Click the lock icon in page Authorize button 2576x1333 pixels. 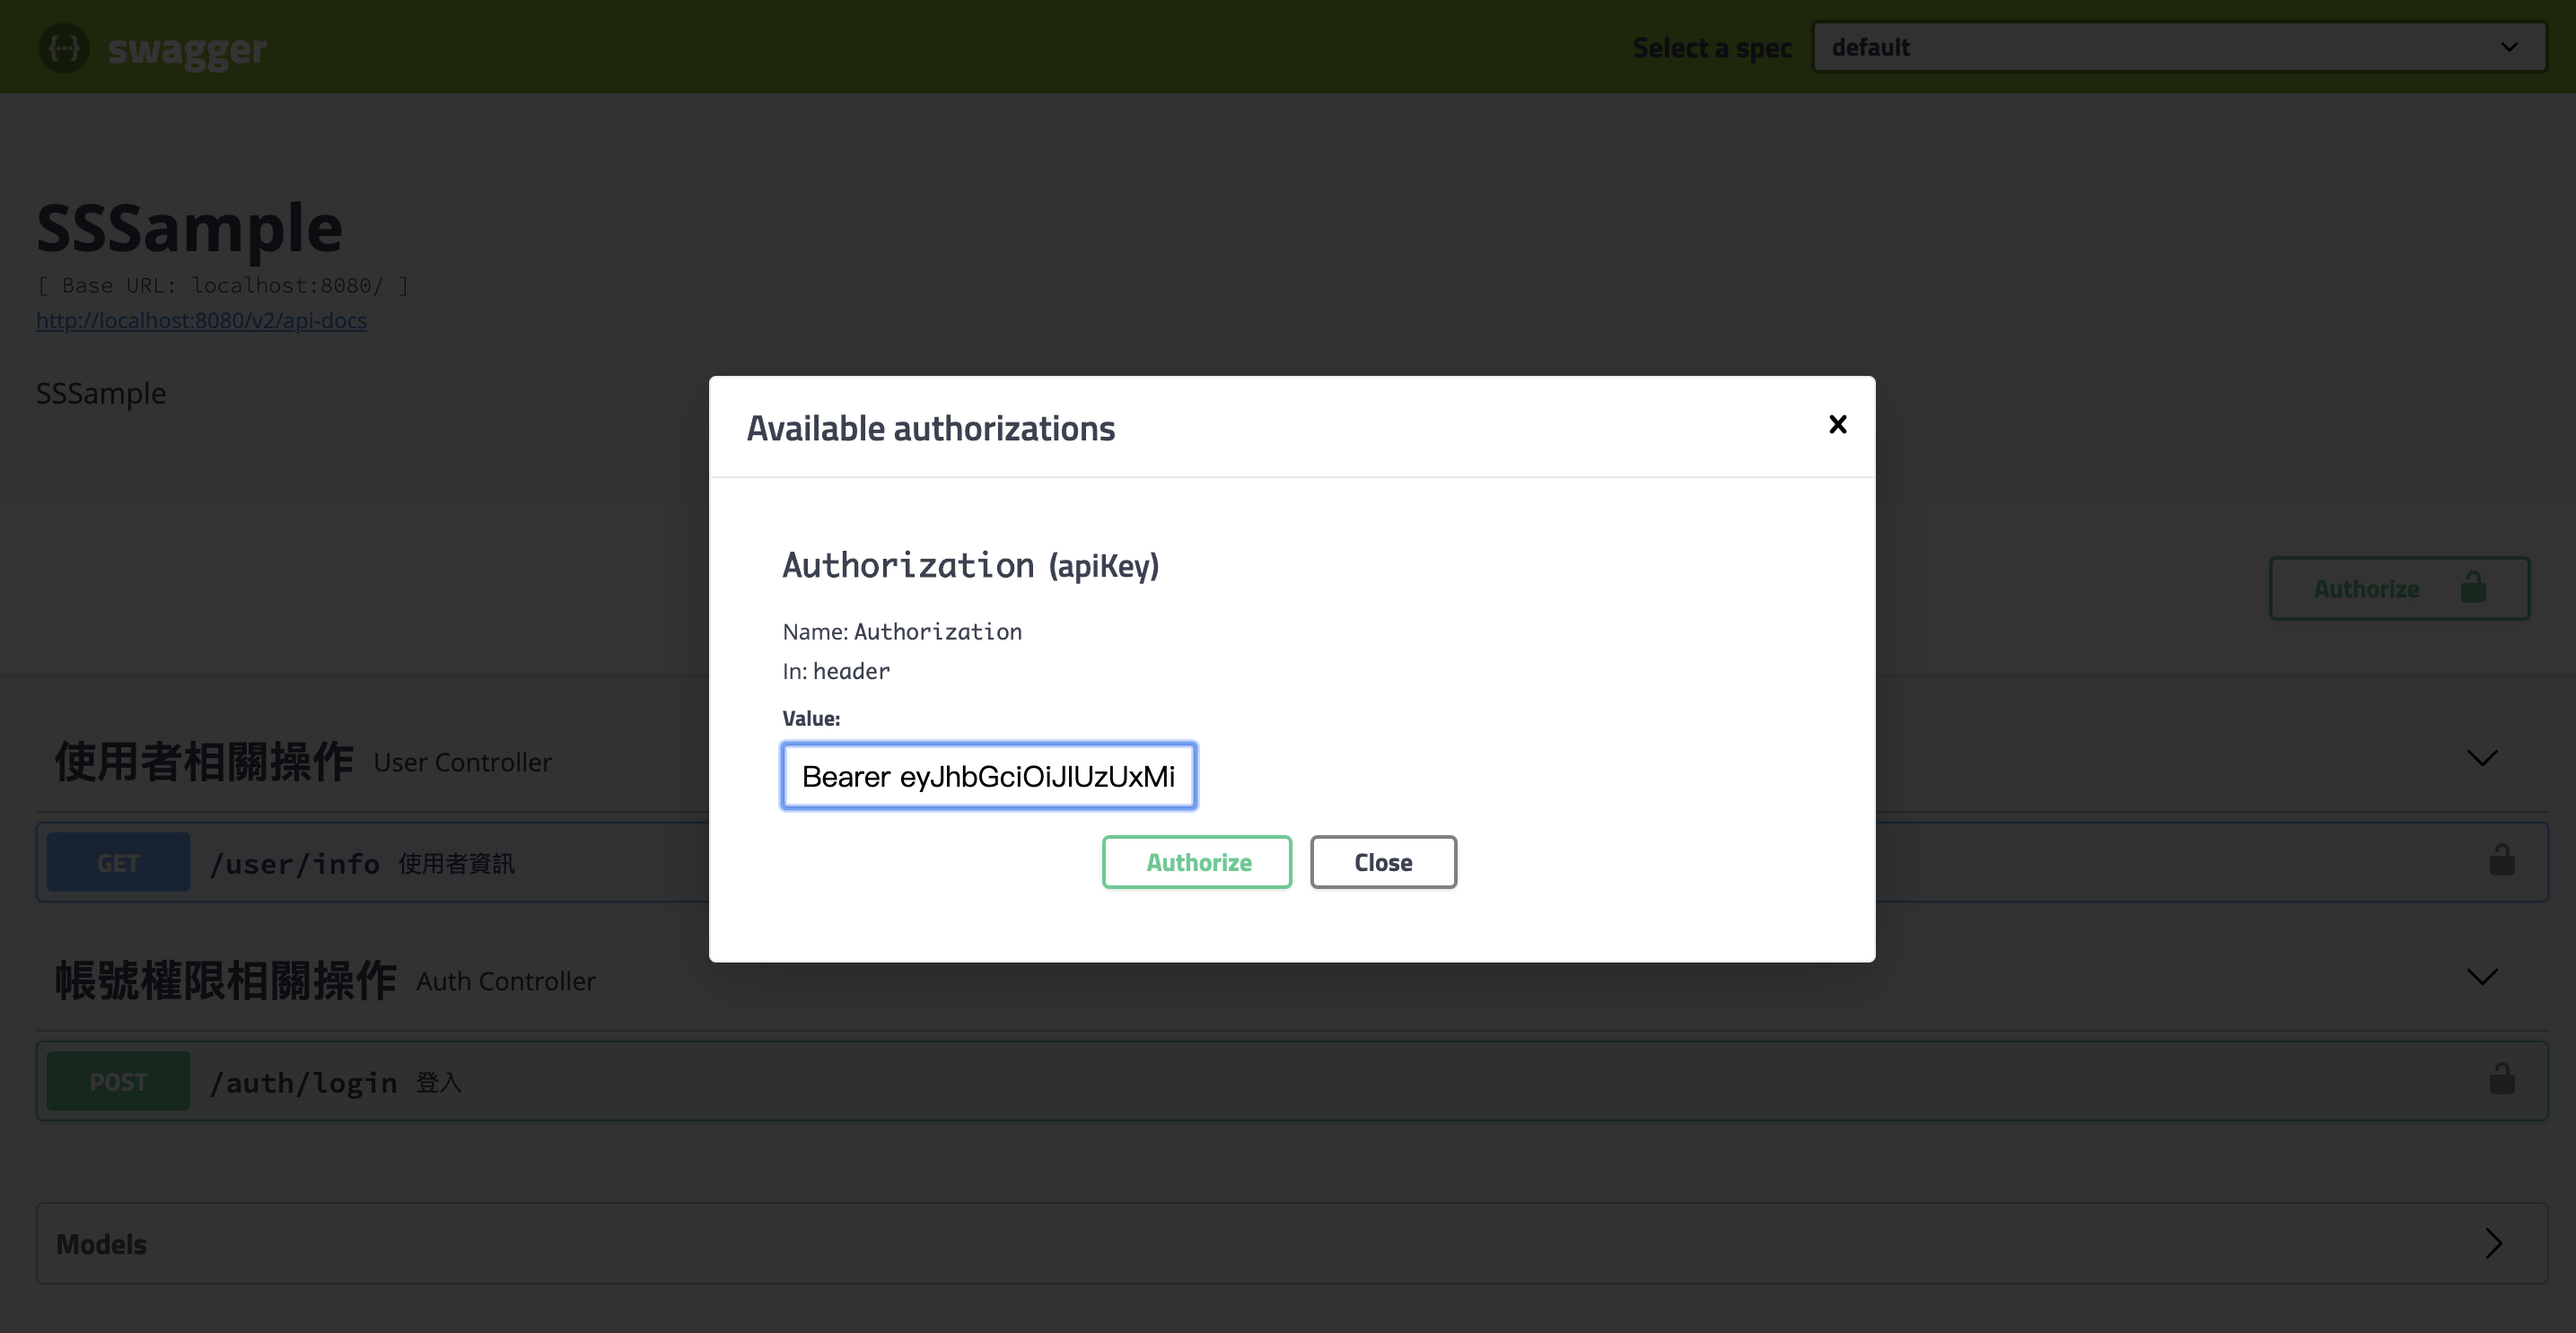[x=2473, y=588]
